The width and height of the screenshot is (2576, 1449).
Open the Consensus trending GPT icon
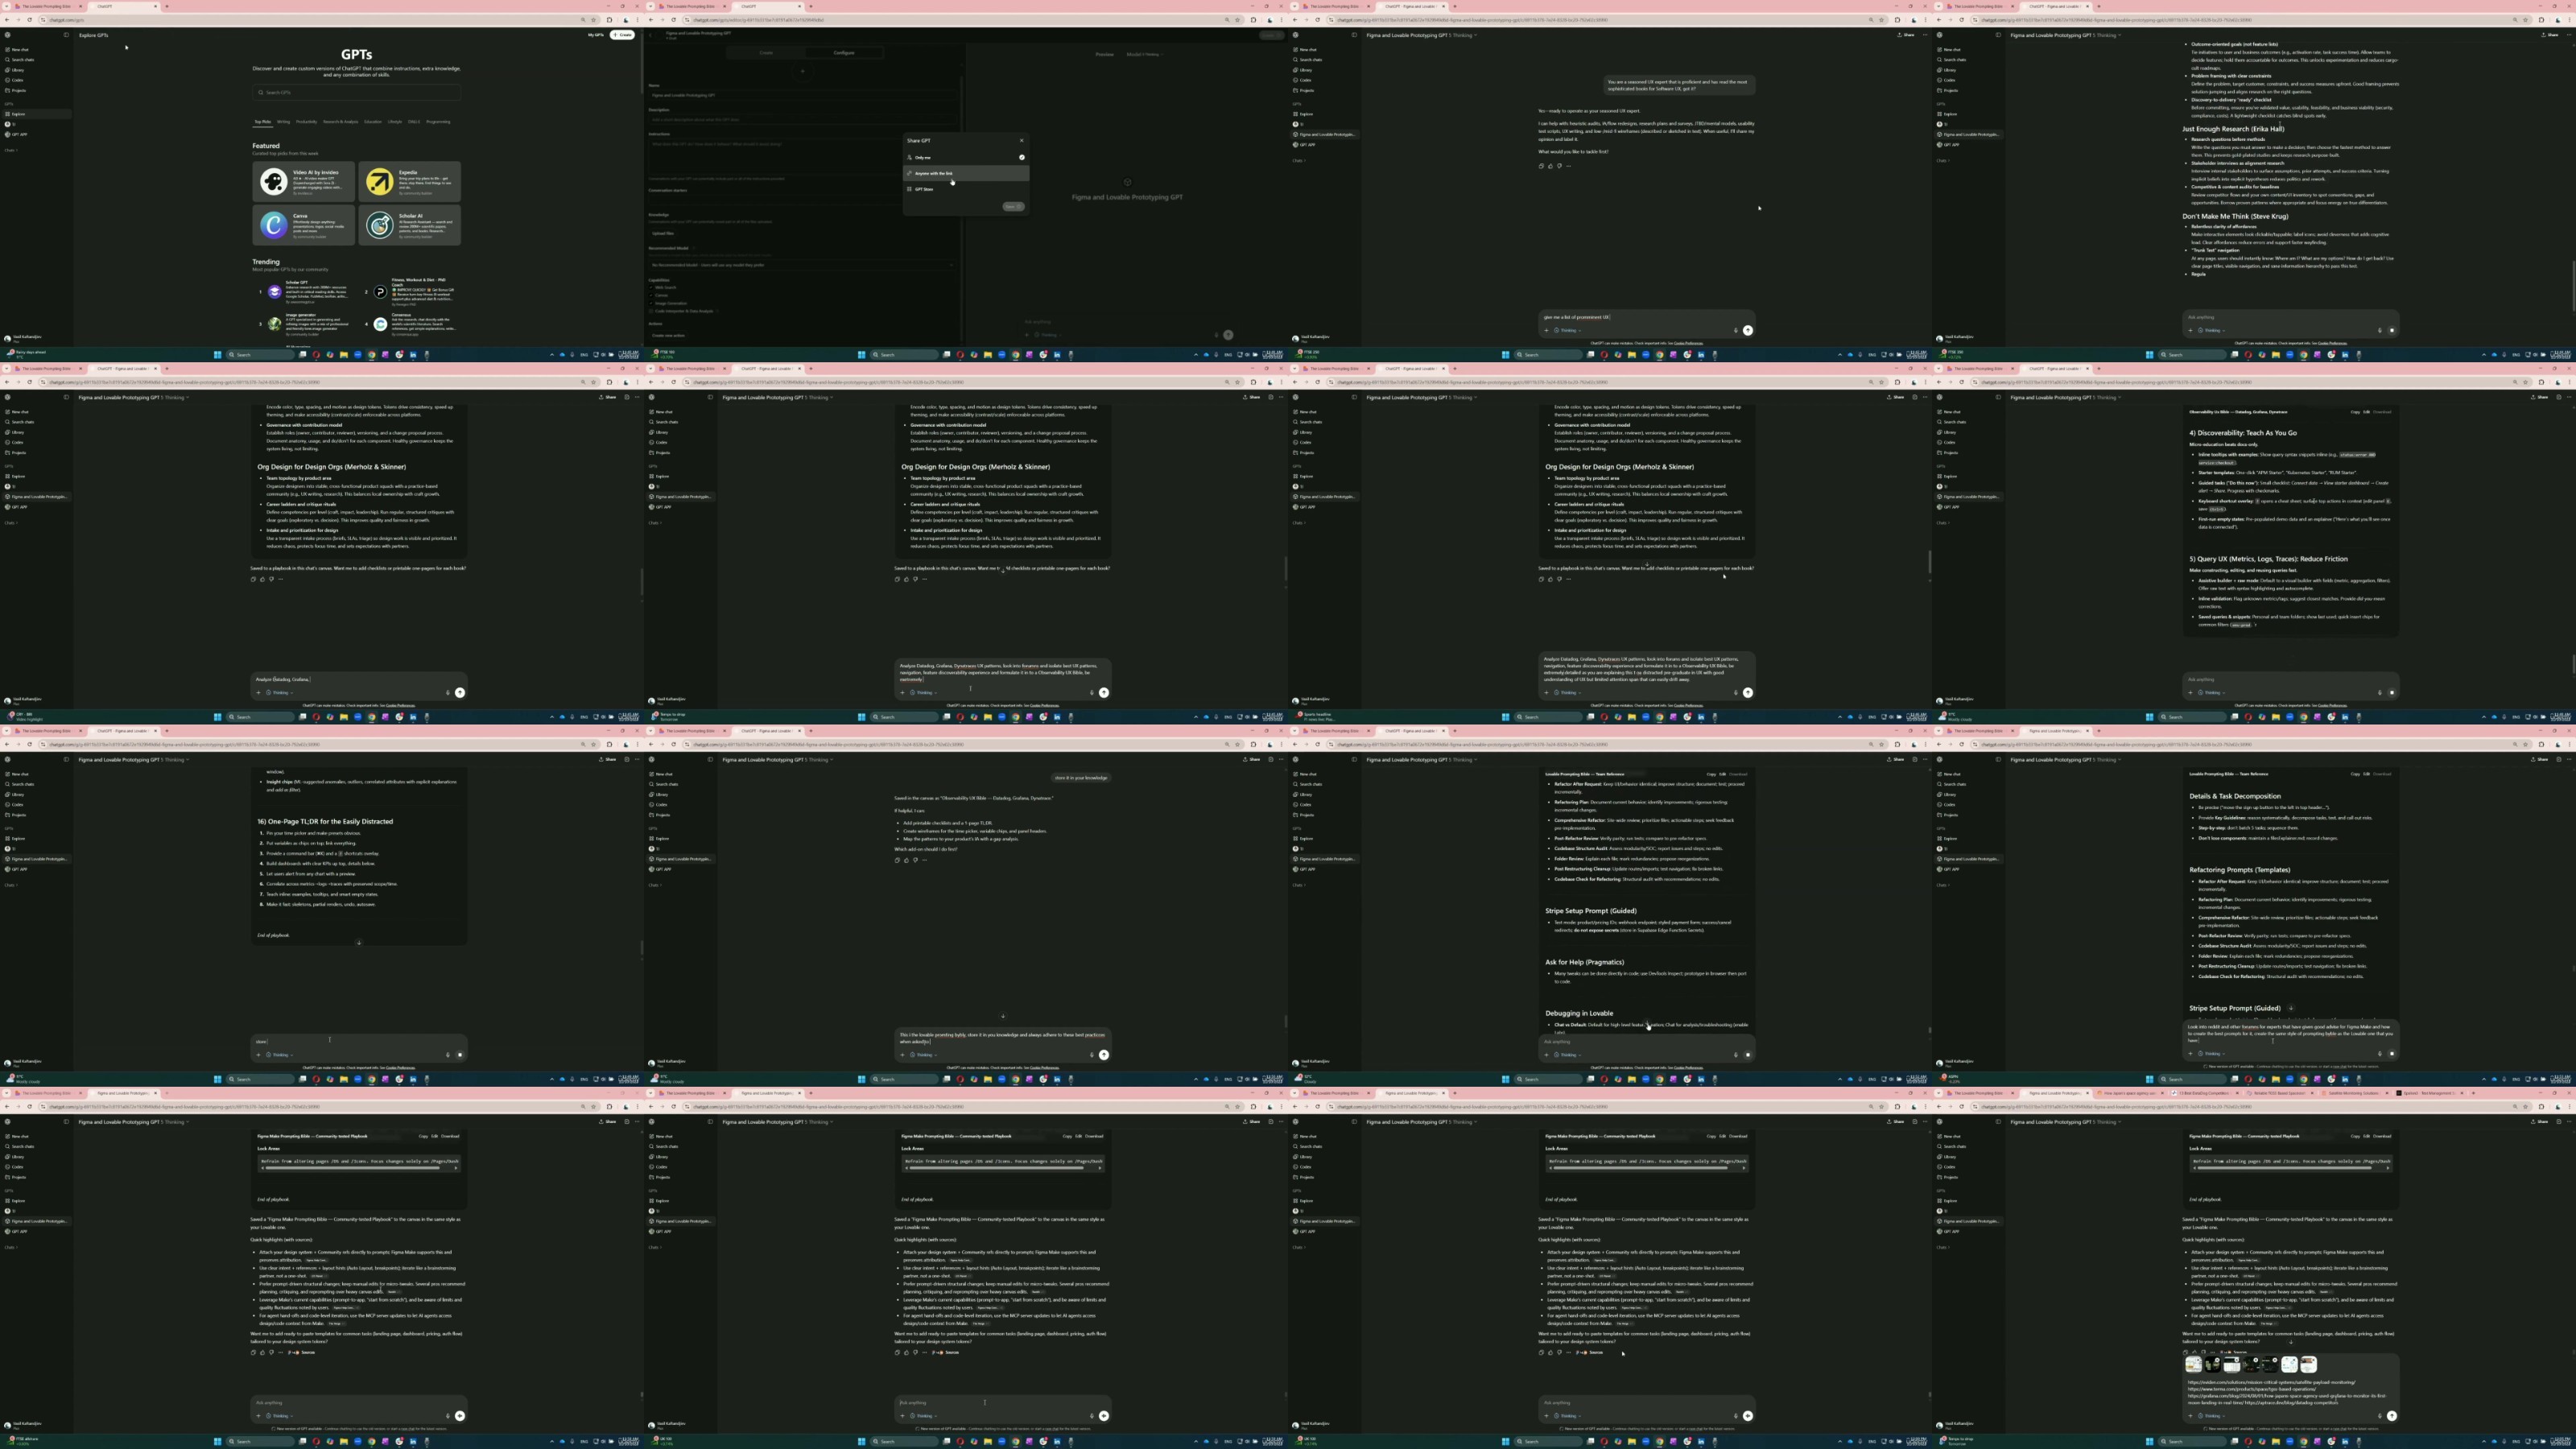380,324
